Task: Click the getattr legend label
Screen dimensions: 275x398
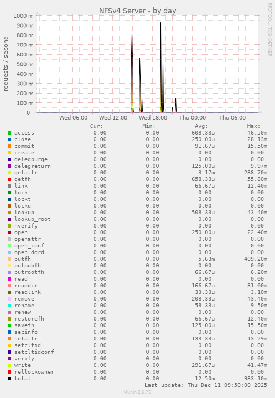Action: coord(26,173)
